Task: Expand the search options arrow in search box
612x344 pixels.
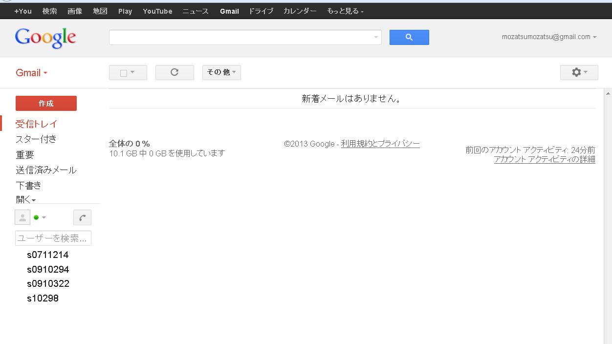Action: point(376,37)
